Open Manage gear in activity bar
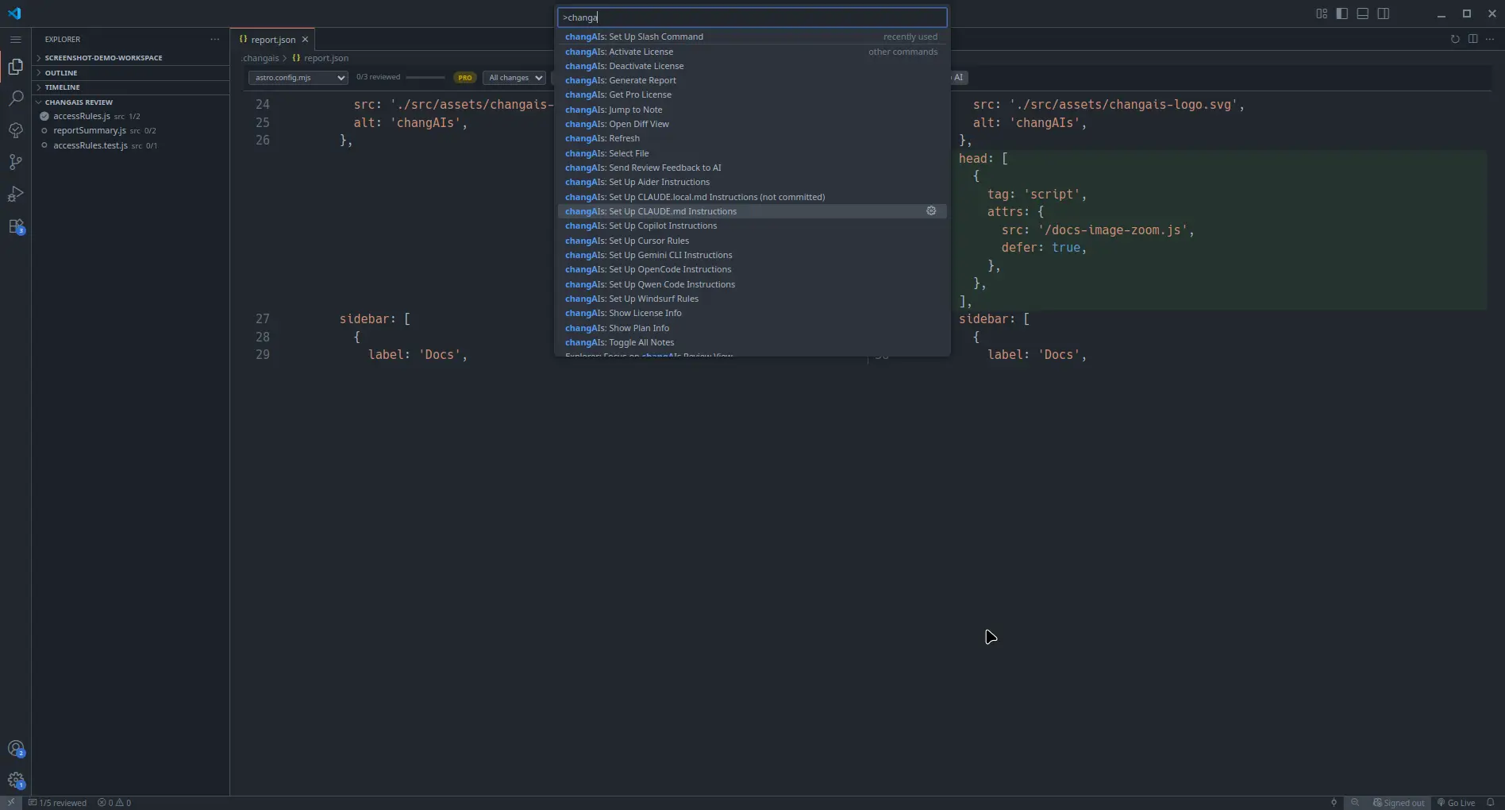This screenshot has height=810, width=1505. point(15,780)
